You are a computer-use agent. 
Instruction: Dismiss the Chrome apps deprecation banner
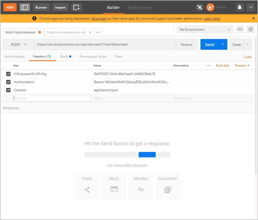[x=253, y=18]
